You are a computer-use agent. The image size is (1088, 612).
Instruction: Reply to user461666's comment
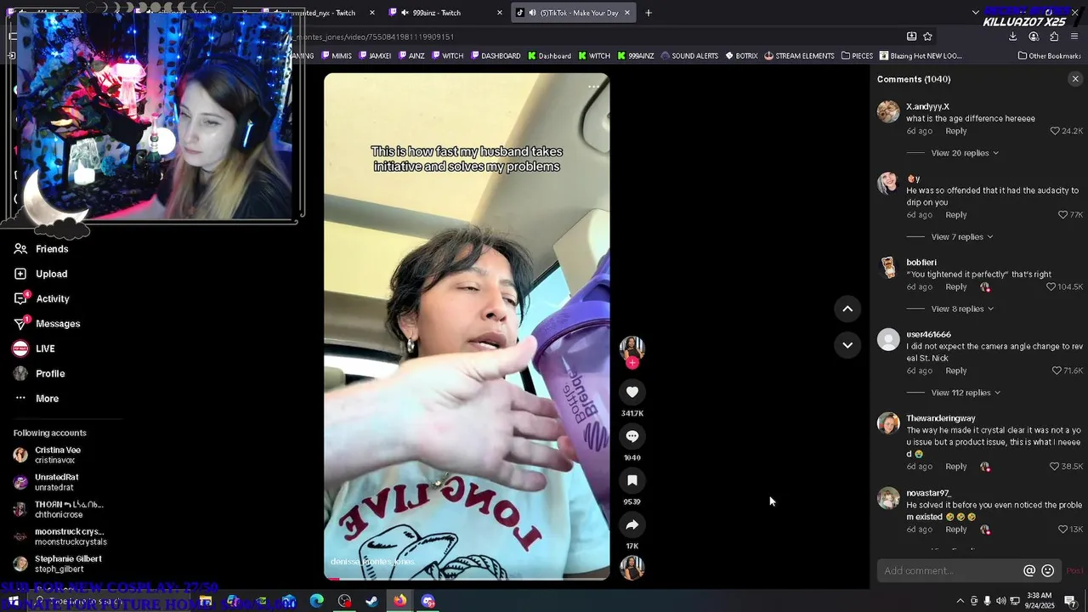(956, 371)
